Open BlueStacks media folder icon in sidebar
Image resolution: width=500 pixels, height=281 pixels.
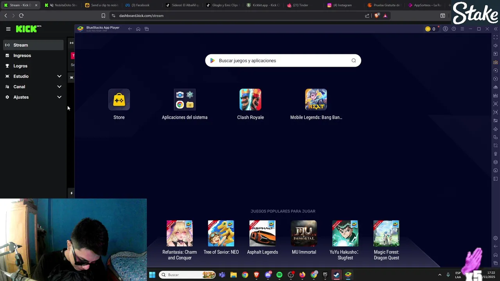[x=496, y=121]
